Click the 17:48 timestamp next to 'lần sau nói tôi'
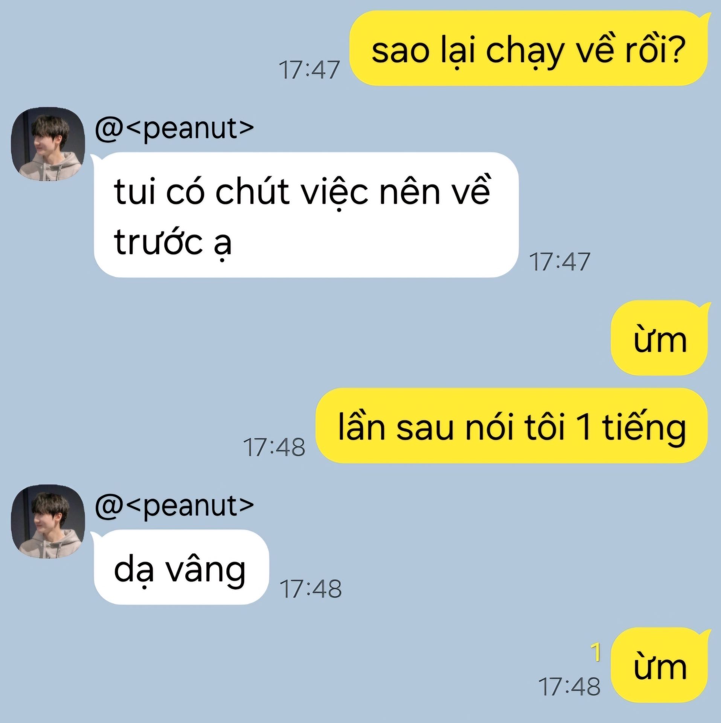Screen dimensions: 721x723 [x=274, y=447]
